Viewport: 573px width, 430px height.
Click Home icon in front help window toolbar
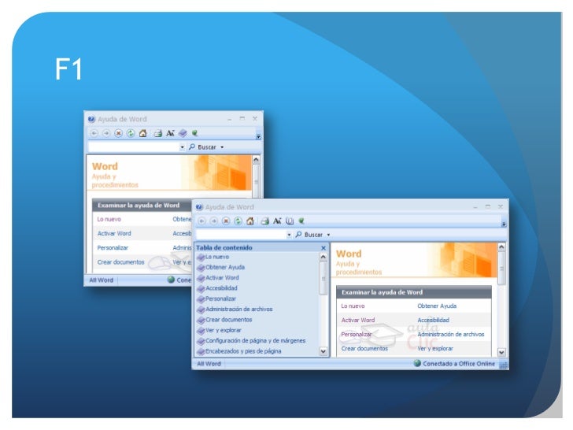click(250, 221)
